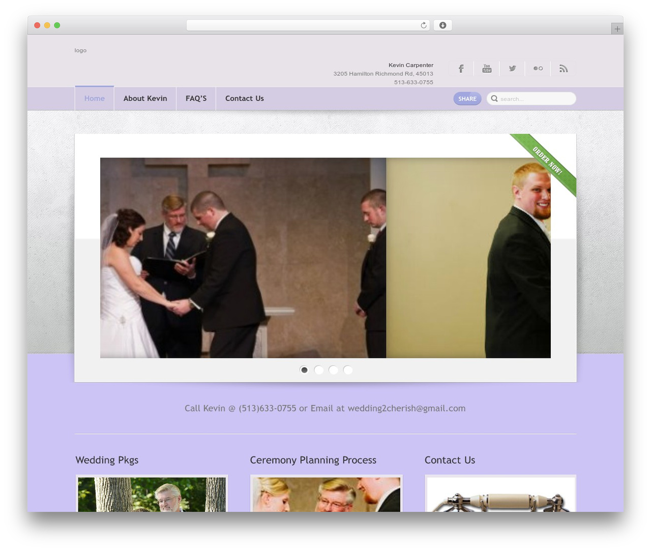This screenshot has height=551, width=651.
Task: Select the third slideshow dot
Action: tap(334, 370)
